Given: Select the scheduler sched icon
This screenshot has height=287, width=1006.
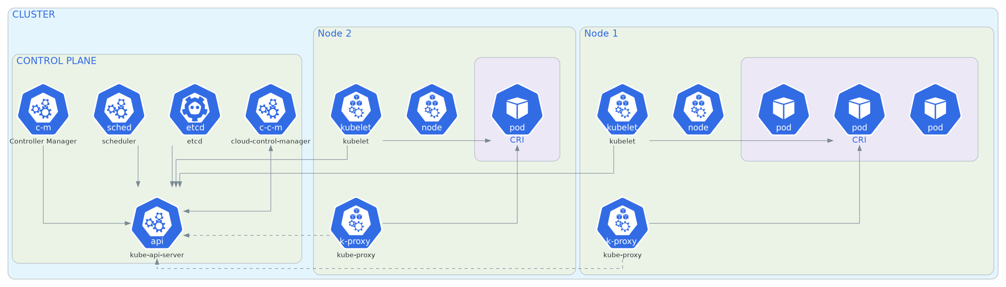Looking at the screenshot, I should pos(119,109).
